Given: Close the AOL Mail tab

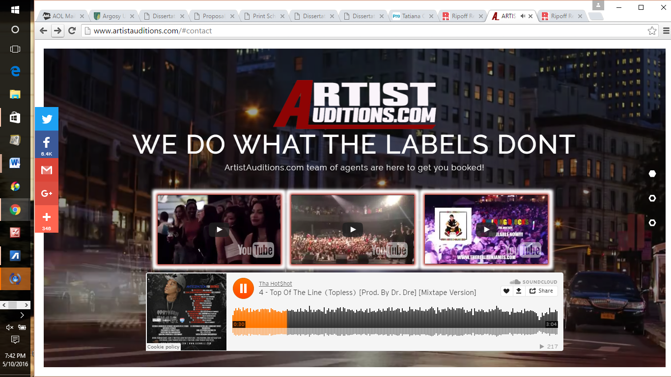Looking at the screenshot, I should 82,16.
